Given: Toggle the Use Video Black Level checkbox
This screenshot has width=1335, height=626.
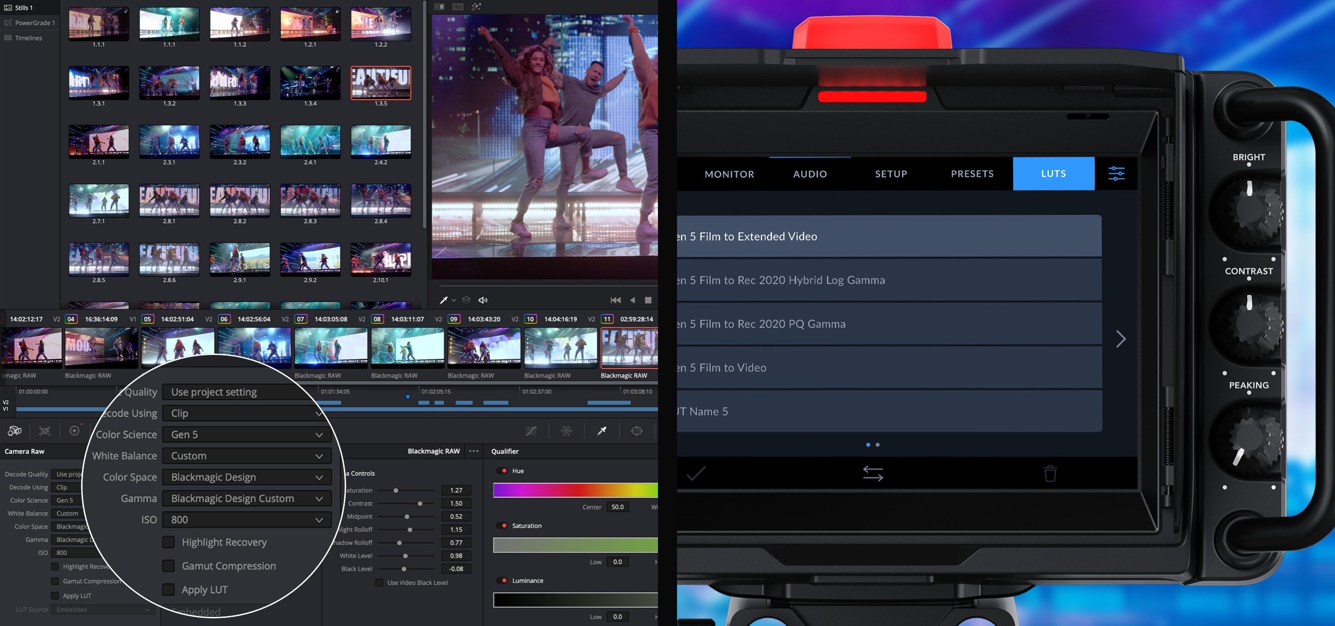Looking at the screenshot, I should coord(380,583).
